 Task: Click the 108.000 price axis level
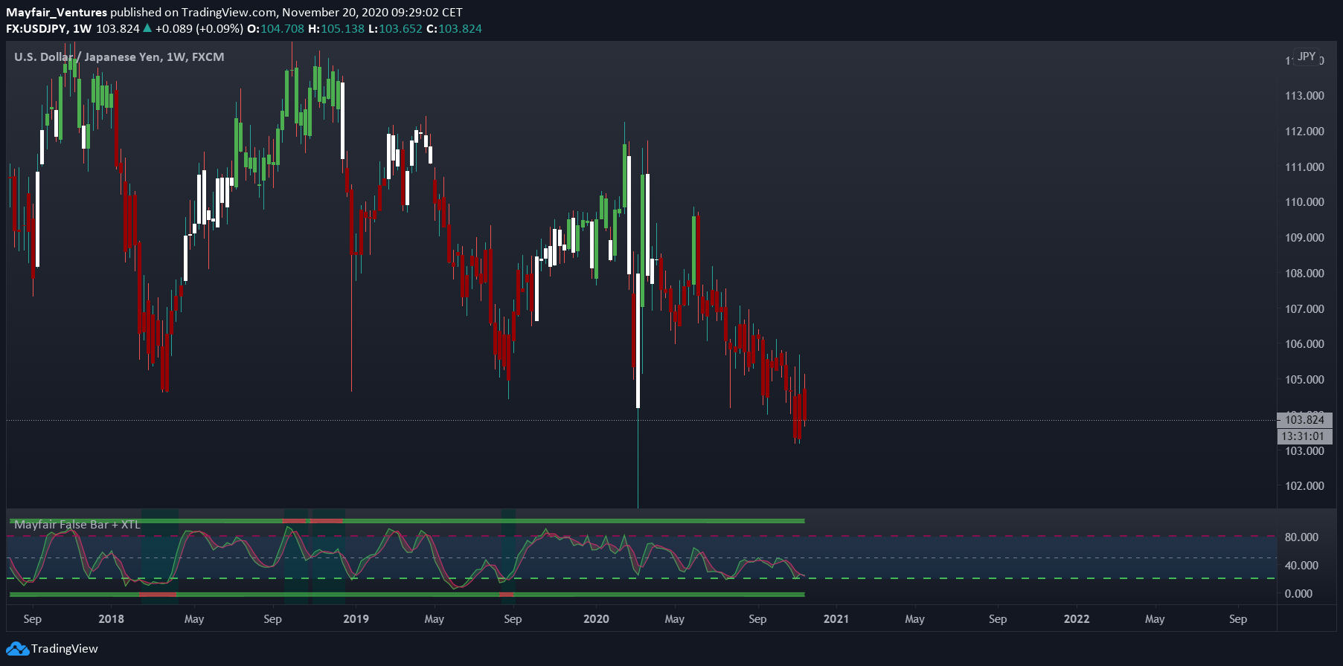1304,274
